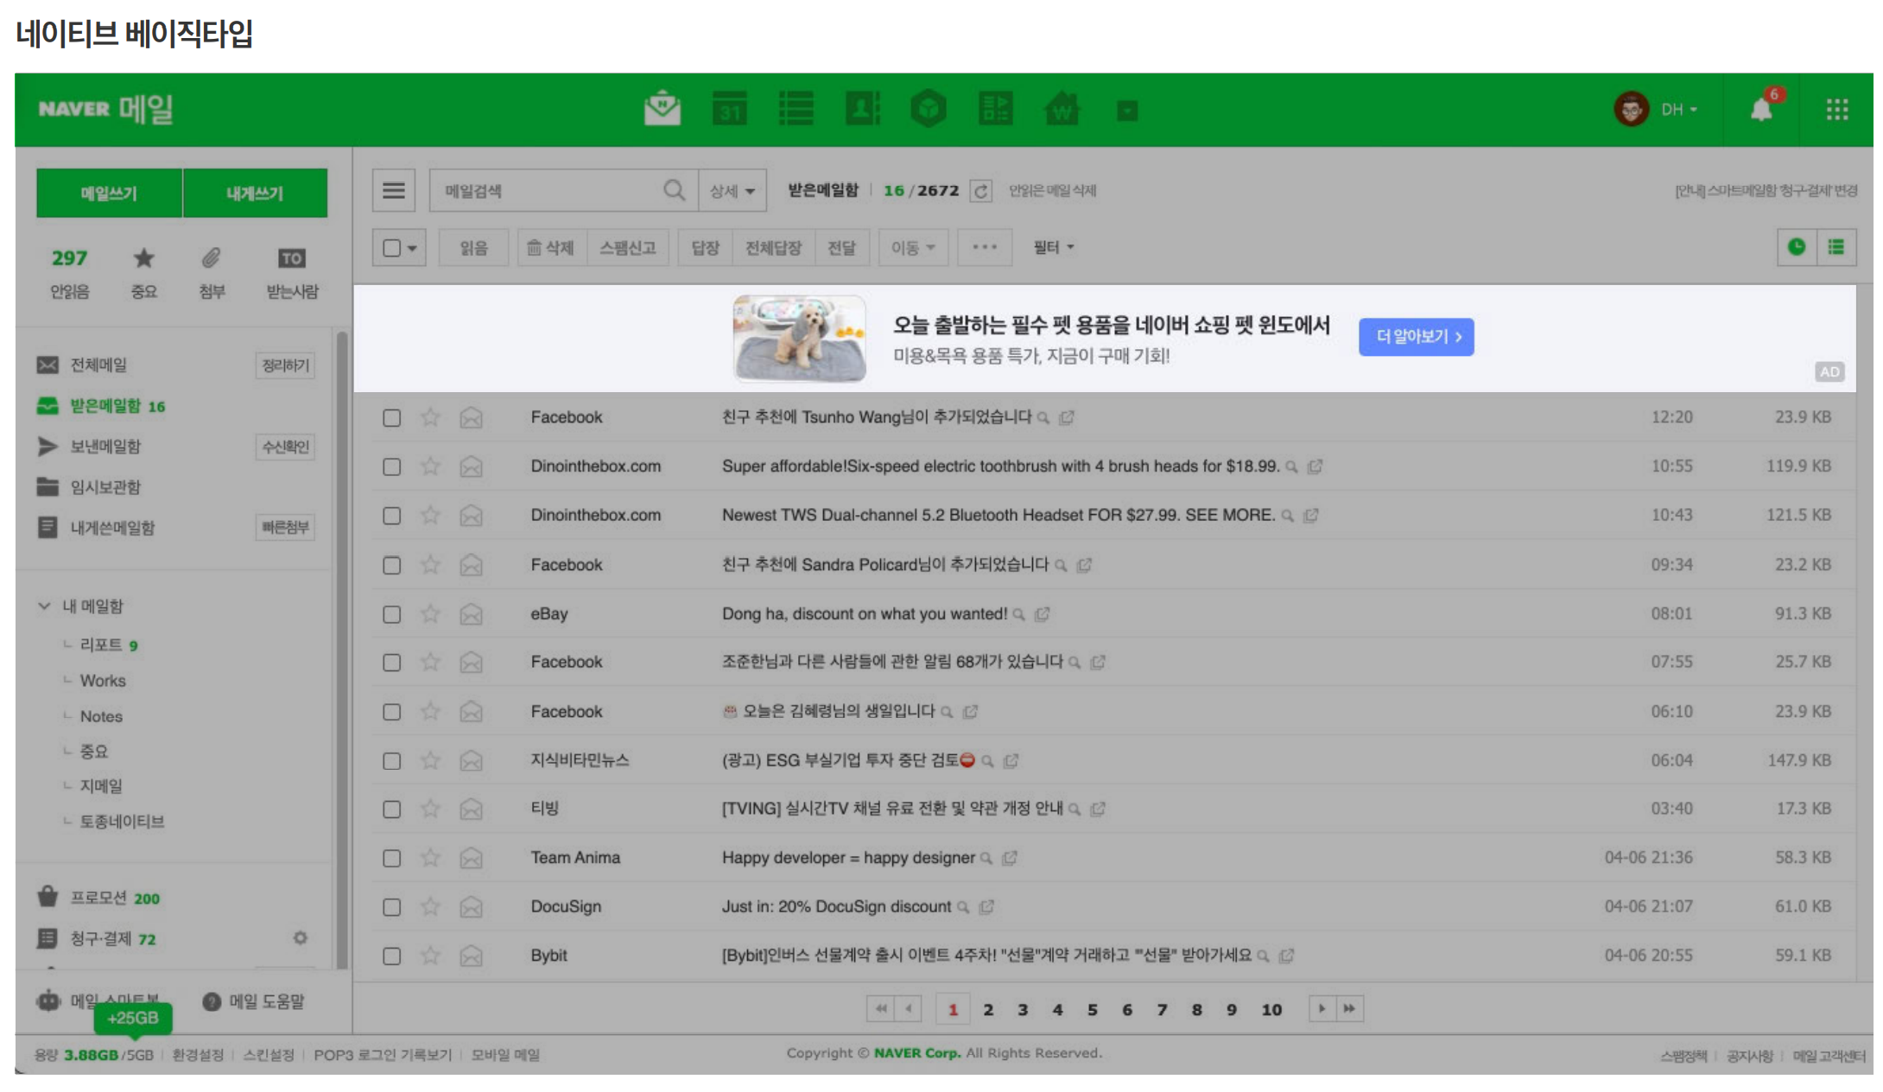
Task: Open the Memo list icon in header
Action: click(796, 109)
